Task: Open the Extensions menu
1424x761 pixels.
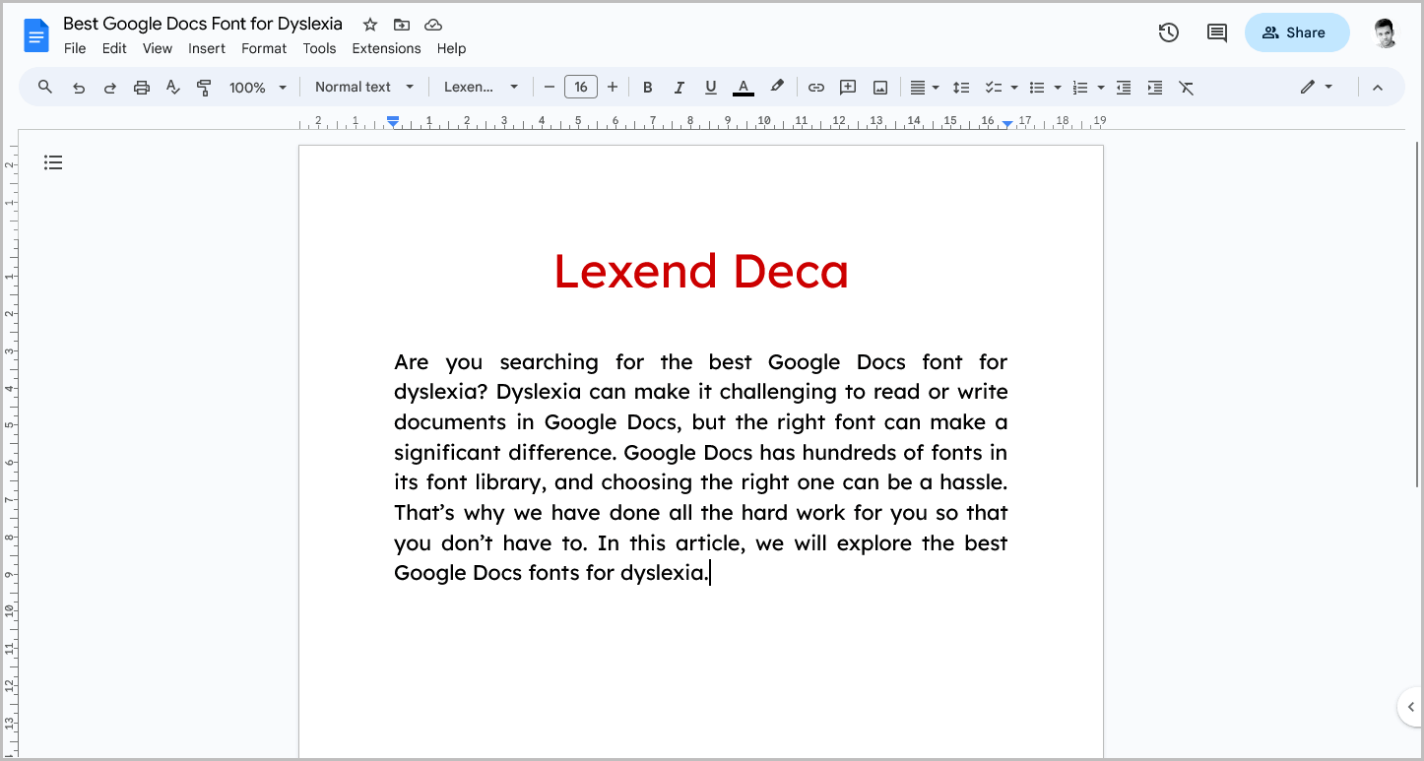Action: click(x=386, y=48)
